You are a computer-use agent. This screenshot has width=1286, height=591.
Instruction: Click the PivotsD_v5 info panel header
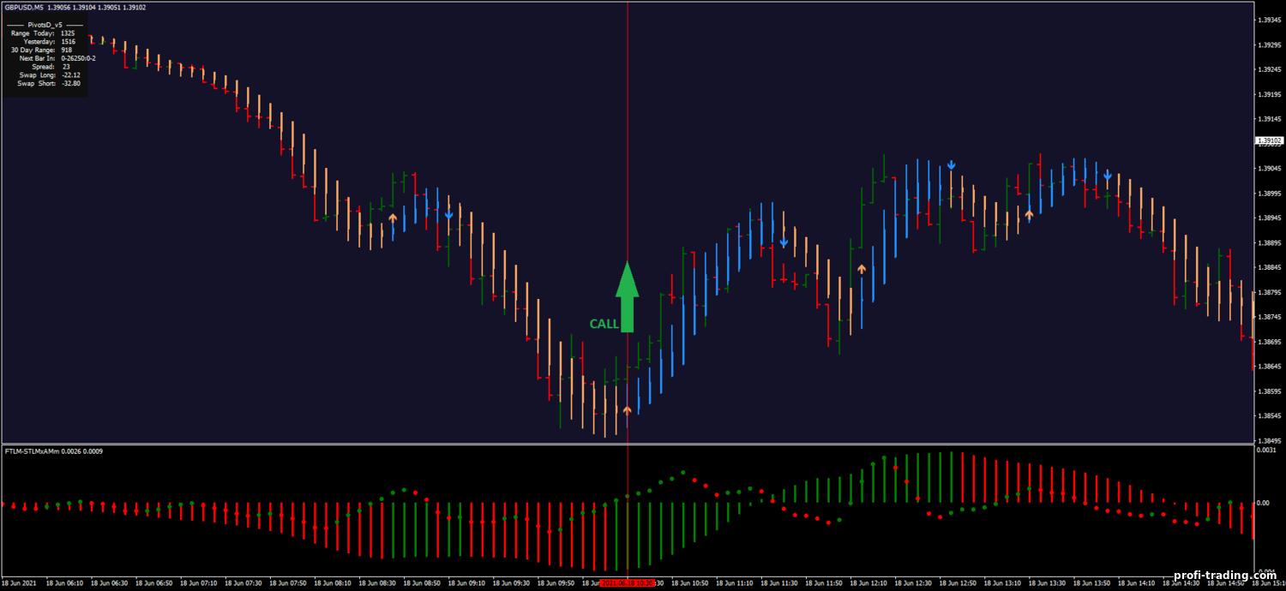pyautogui.click(x=45, y=25)
